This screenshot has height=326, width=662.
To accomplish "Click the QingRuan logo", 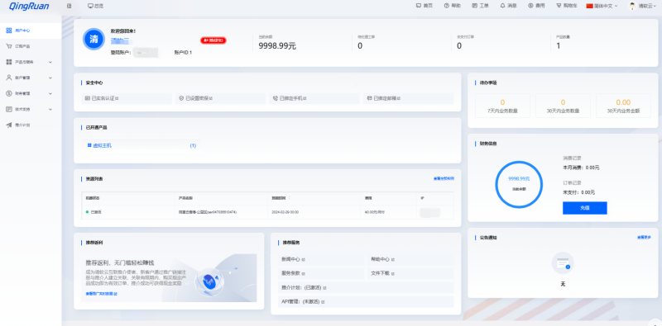I will tap(29, 6).
